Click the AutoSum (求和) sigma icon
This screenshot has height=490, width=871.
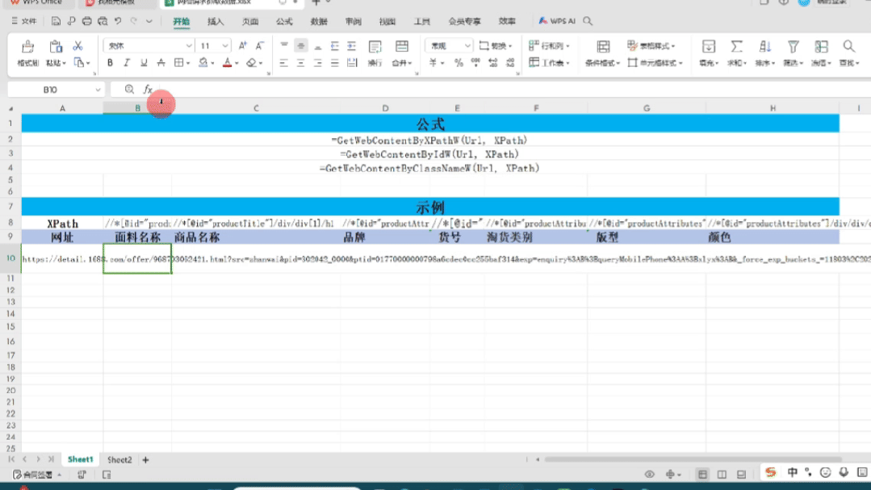(736, 47)
